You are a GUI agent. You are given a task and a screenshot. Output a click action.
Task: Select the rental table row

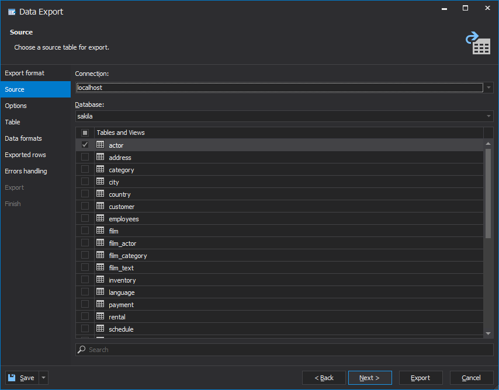(x=279, y=316)
